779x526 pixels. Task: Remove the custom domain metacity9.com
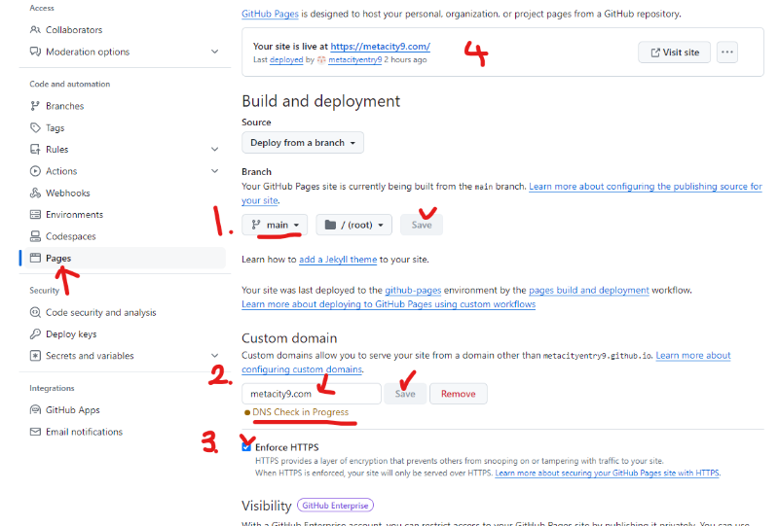click(x=458, y=394)
